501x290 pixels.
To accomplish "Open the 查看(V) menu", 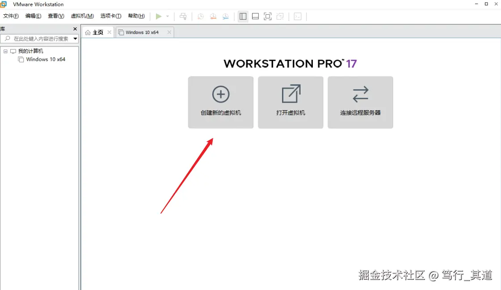I will [x=56, y=16].
